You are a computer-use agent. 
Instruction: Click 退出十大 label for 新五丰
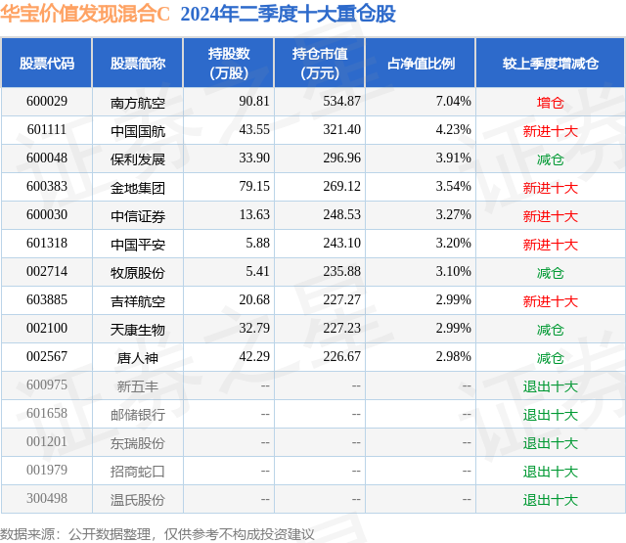tap(550, 386)
